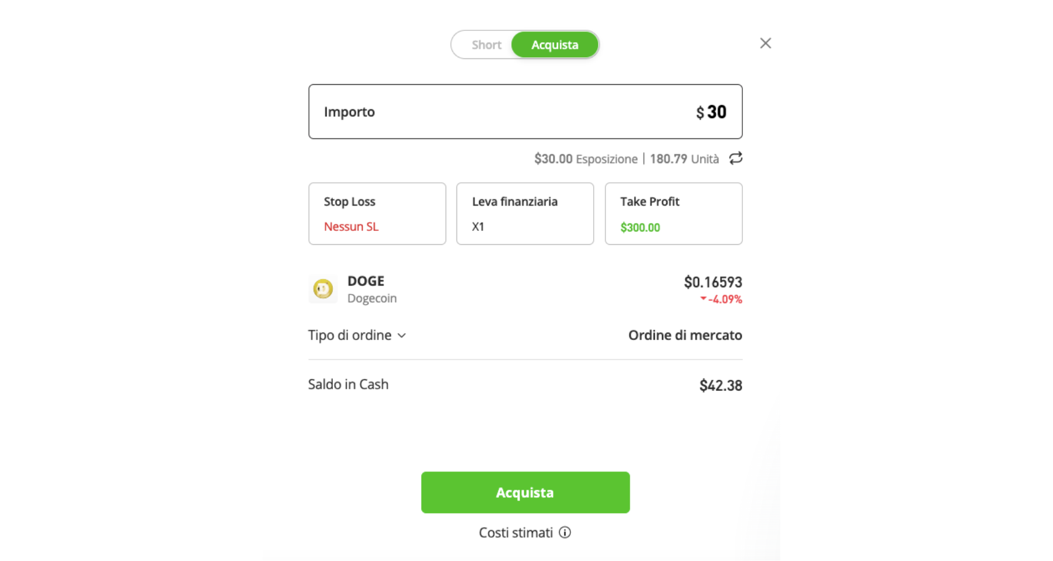Viewport: 1053px width, 561px height.
Task: Select the Ordine di mercato label
Action: click(685, 335)
